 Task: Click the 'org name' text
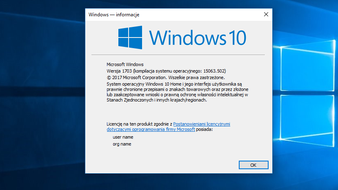122,144
